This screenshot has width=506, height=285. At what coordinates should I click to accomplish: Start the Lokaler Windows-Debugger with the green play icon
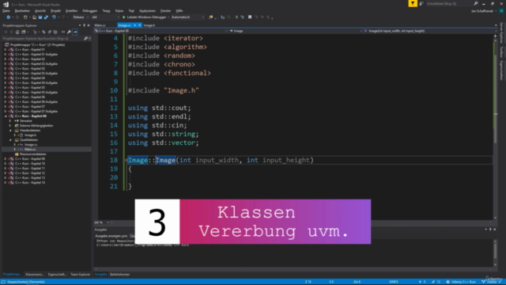click(x=124, y=17)
